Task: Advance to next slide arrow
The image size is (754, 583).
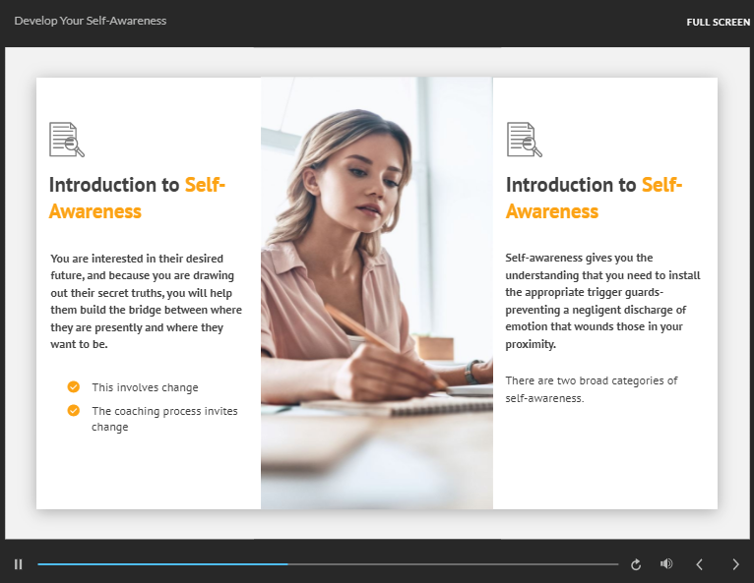Action: pos(735,564)
